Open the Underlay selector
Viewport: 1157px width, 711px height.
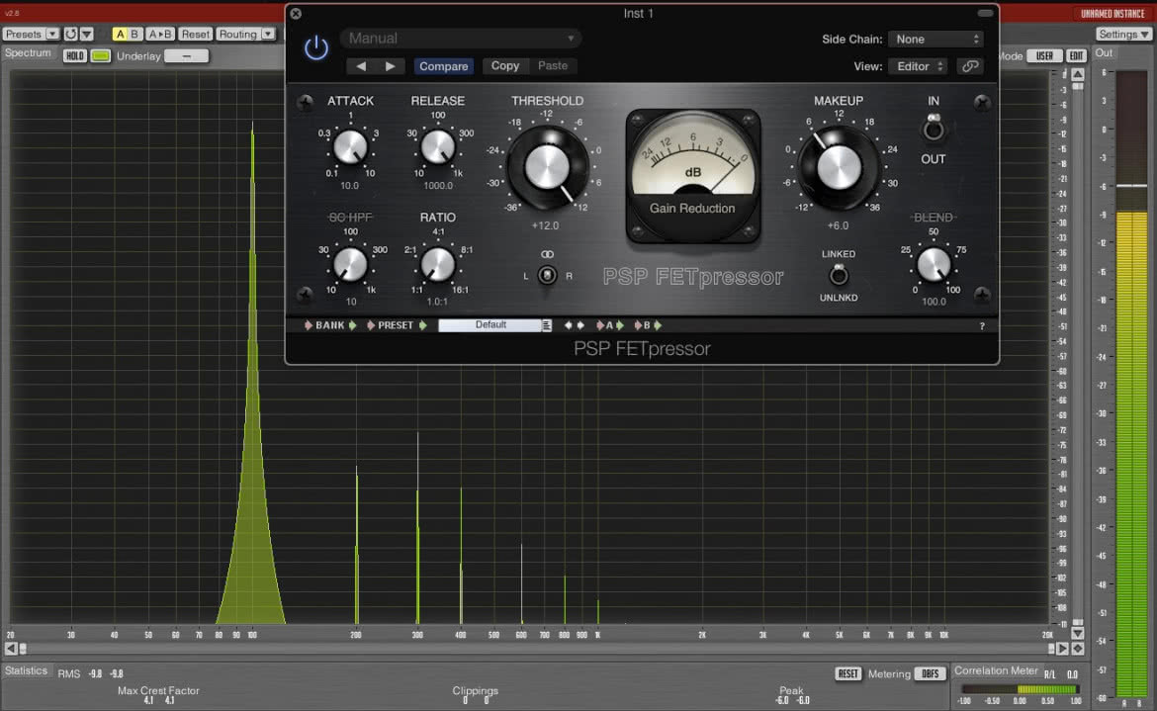click(x=186, y=56)
